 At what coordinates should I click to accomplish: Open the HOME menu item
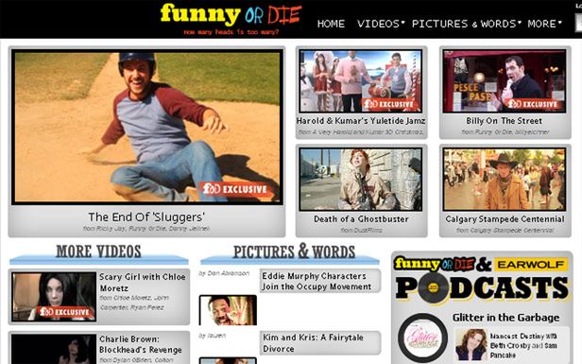point(331,24)
